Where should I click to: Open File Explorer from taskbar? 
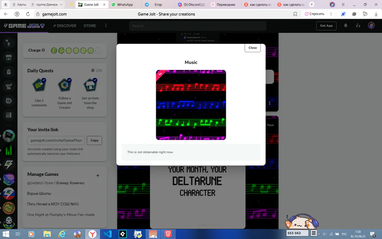pyautogui.click(x=47, y=234)
